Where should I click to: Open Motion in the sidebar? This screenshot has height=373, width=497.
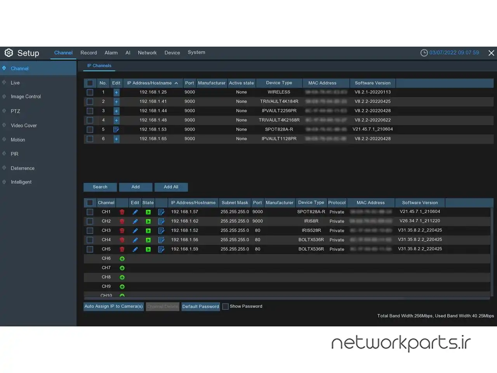[18, 140]
